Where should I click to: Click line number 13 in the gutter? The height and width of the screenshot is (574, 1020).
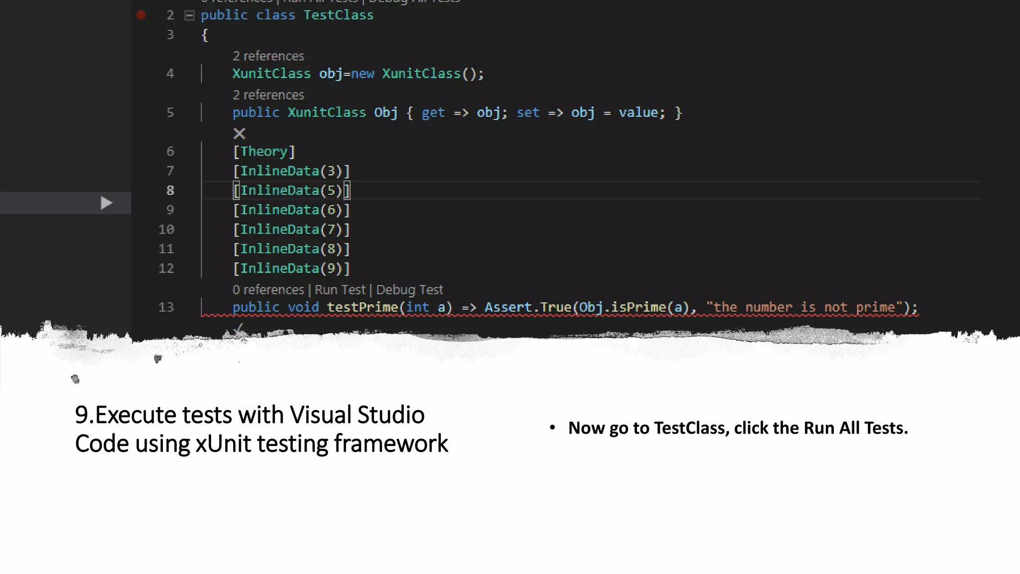[x=166, y=307]
